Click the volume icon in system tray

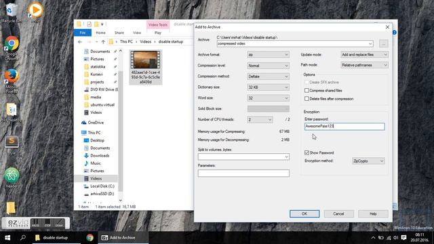pyautogui.click(x=396, y=238)
